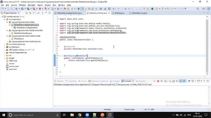This screenshot has width=211, height=118.
Task: Select HELP.md file in the tree
Action: pos(13,61)
